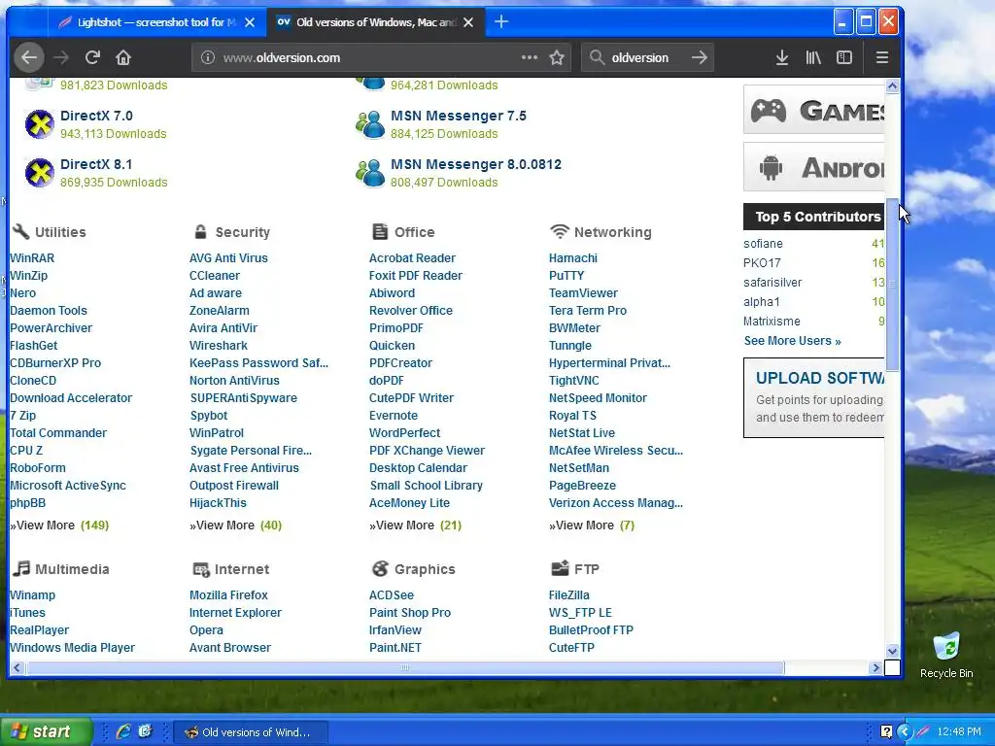This screenshot has width=995, height=746.
Task: Switch to the Old versions of Windows tab
Action: point(376,22)
